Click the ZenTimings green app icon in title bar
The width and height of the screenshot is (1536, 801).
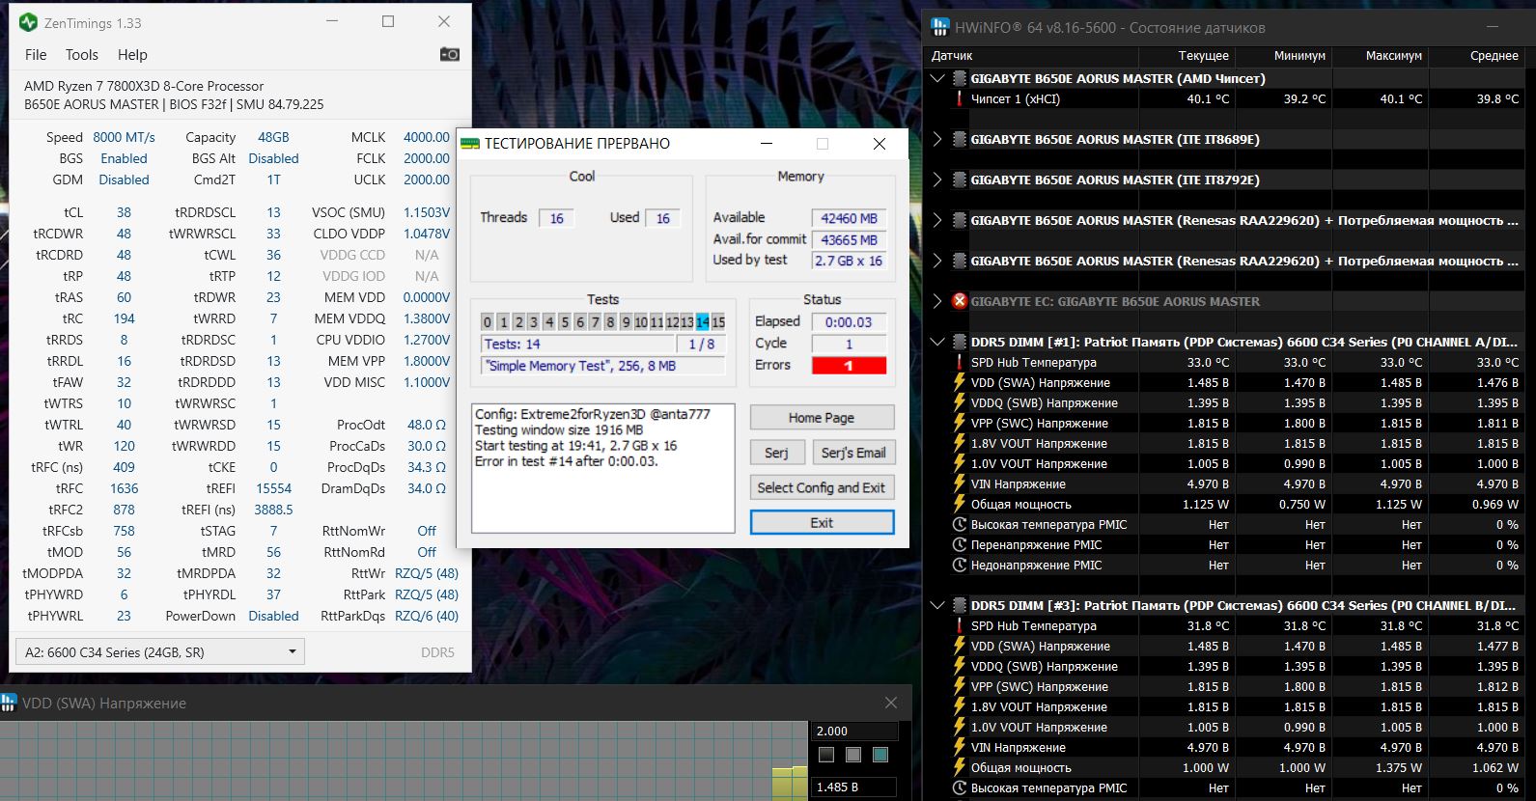coord(28,22)
